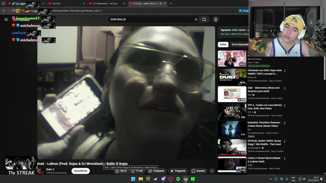Open options for Snoop Dogg video
Image resolution: width=326 pixels, height=183 pixels.
[285, 141]
